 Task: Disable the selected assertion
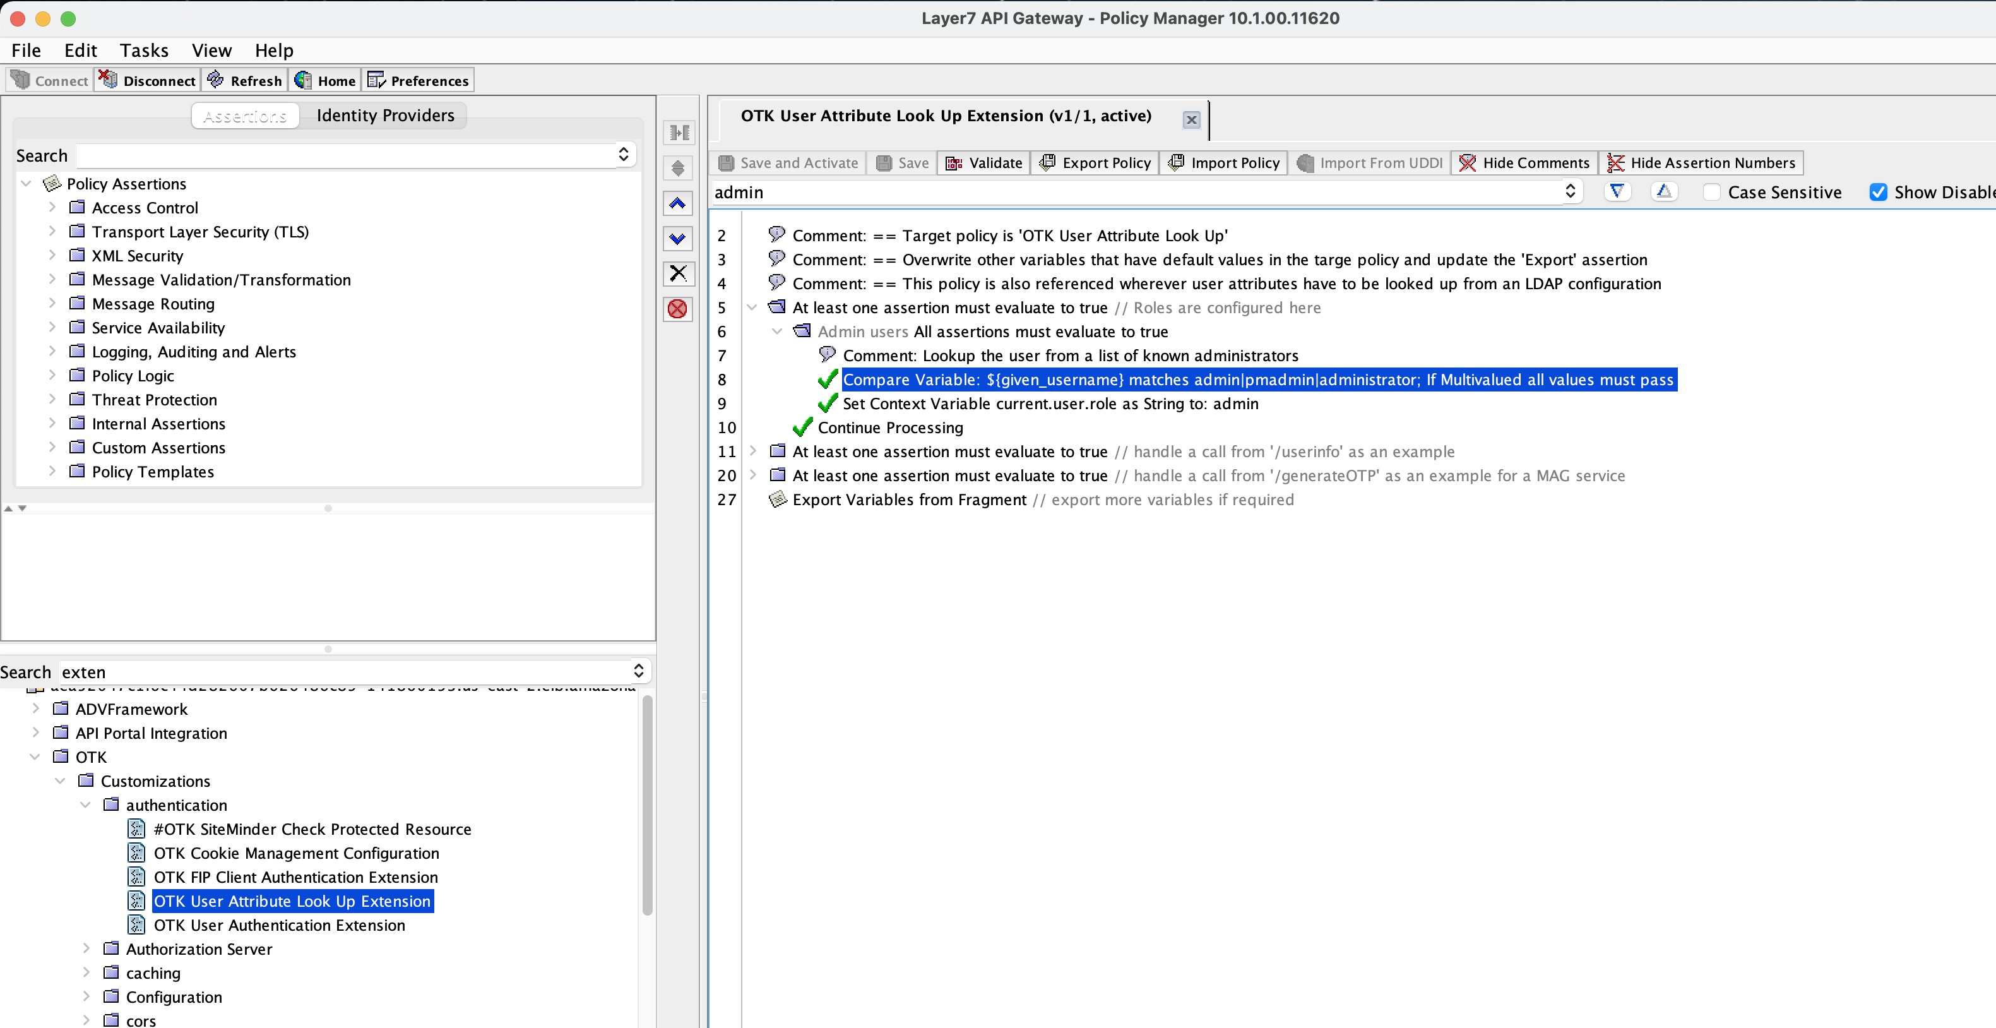click(677, 309)
